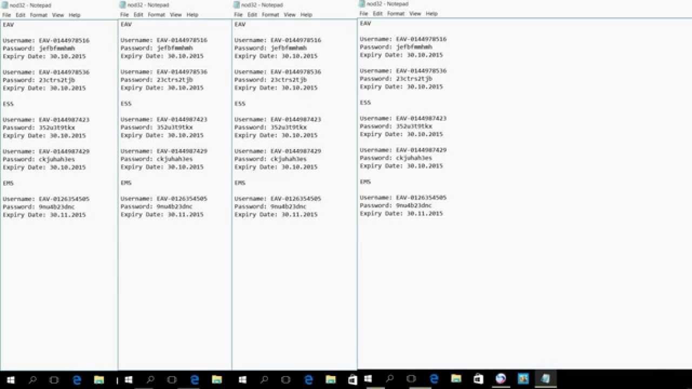This screenshot has width=692, height=389.
Task: Open File Explorer under second Notepad window
Action: 217,380
